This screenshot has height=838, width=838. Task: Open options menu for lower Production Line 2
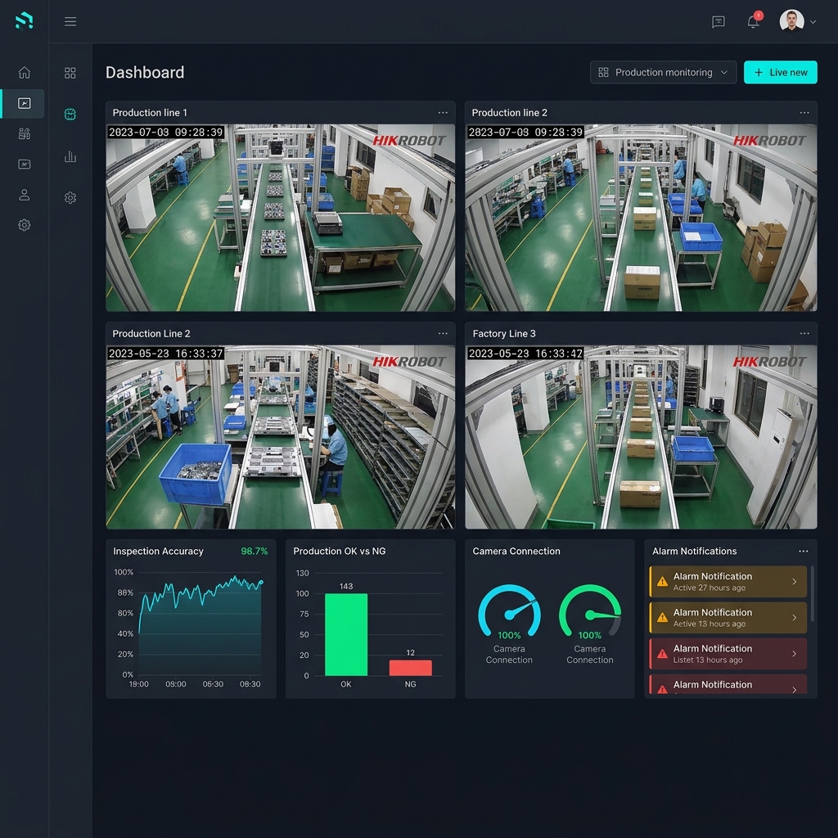(443, 334)
